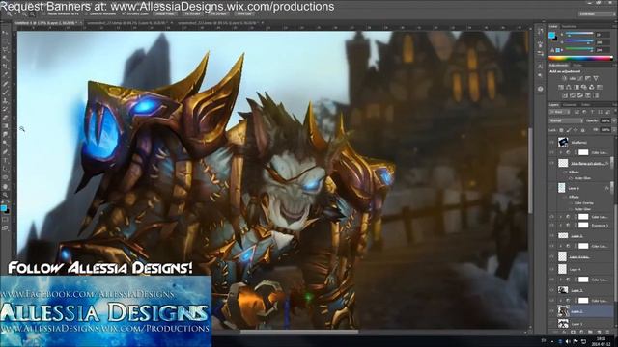Create a new layer from Layers footer
618x347 pixels.
coord(599,333)
